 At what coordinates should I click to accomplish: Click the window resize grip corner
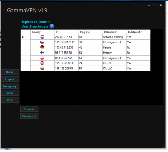[x=164, y=146]
